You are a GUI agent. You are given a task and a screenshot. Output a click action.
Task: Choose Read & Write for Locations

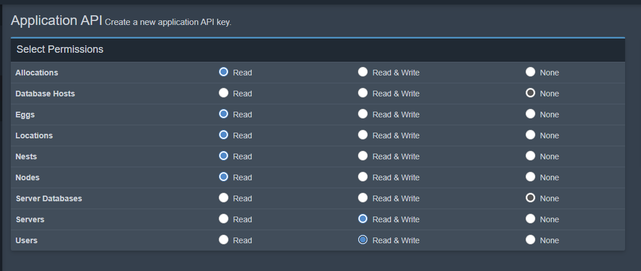point(363,135)
